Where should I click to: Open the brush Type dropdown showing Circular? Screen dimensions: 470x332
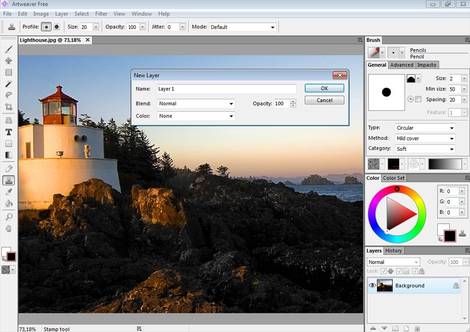pos(425,128)
